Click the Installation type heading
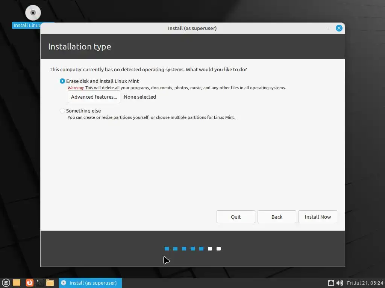 pyautogui.click(x=80, y=46)
